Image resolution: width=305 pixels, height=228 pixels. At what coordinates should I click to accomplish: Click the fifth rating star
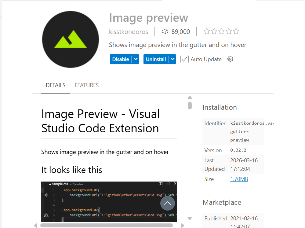click(236, 31)
